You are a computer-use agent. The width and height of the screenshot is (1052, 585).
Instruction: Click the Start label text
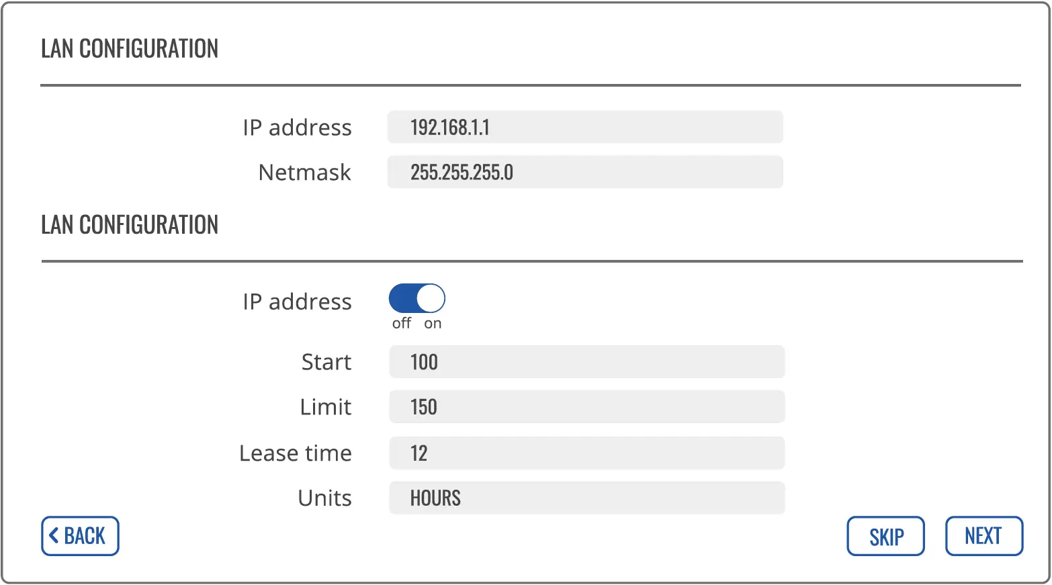click(326, 362)
